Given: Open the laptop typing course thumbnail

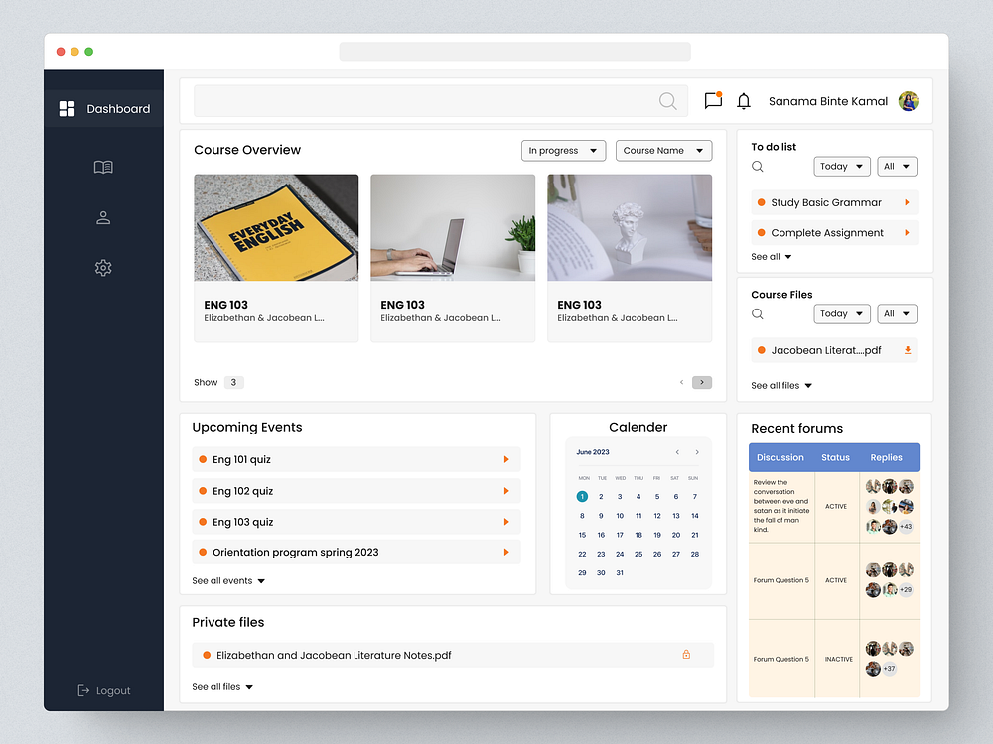Looking at the screenshot, I should [453, 228].
